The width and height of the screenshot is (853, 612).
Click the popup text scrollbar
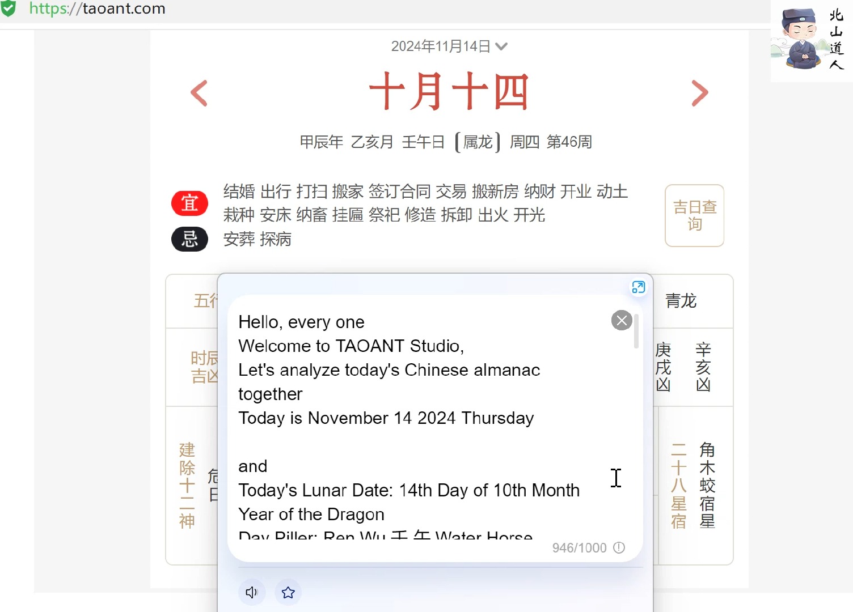[x=636, y=331]
